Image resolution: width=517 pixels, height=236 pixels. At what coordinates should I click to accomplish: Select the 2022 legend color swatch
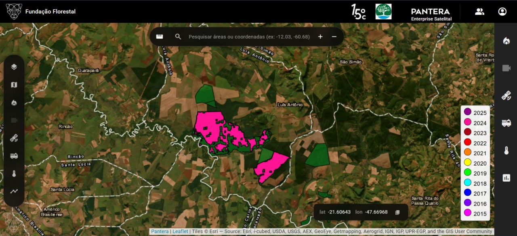coord(468,142)
